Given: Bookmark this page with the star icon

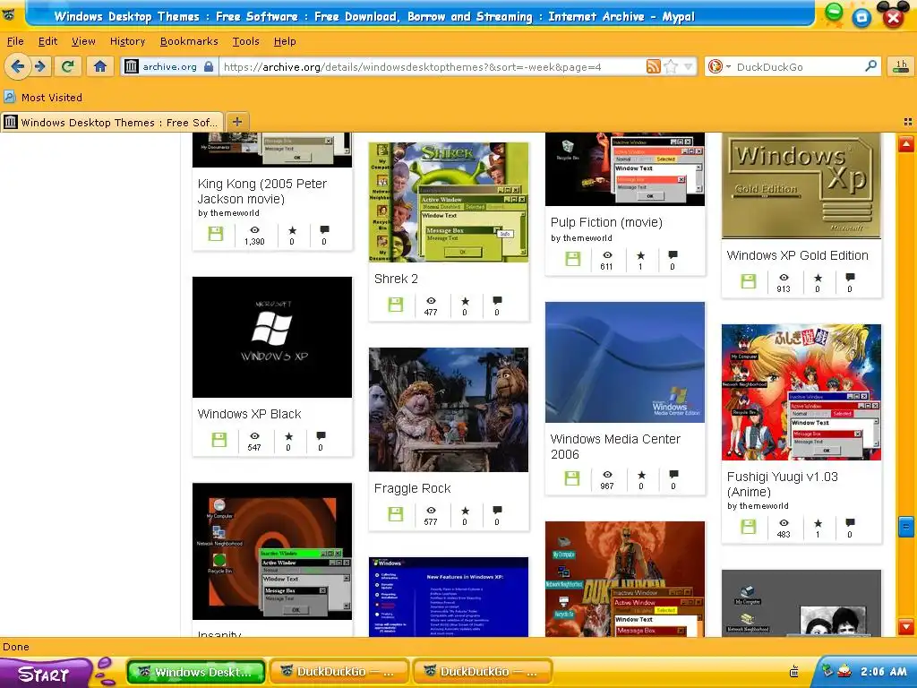Looking at the screenshot, I should (671, 66).
